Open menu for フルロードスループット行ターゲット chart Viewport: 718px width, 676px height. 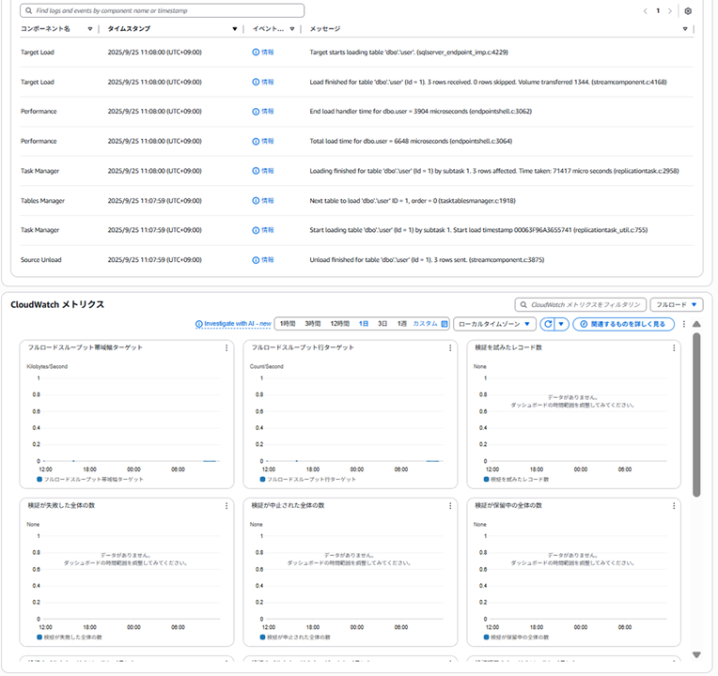pos(450,348)
